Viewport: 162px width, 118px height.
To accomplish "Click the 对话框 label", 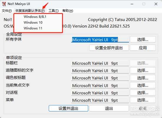I will tap(12, 92).
